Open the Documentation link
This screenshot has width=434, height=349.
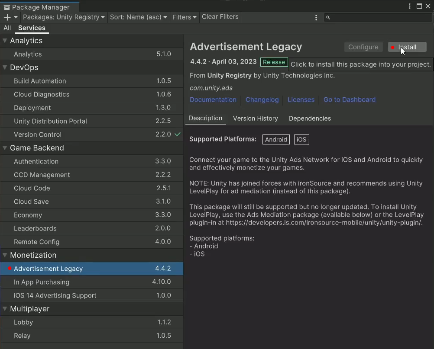pos(213,100)
